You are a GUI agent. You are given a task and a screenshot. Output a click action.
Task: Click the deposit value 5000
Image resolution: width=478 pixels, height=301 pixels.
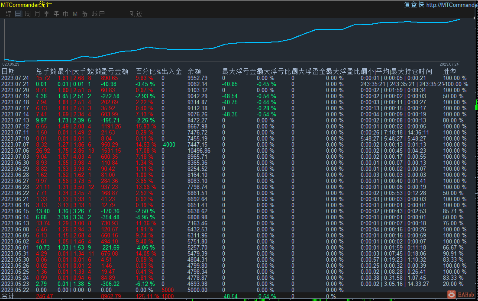(x=168, y=290)
